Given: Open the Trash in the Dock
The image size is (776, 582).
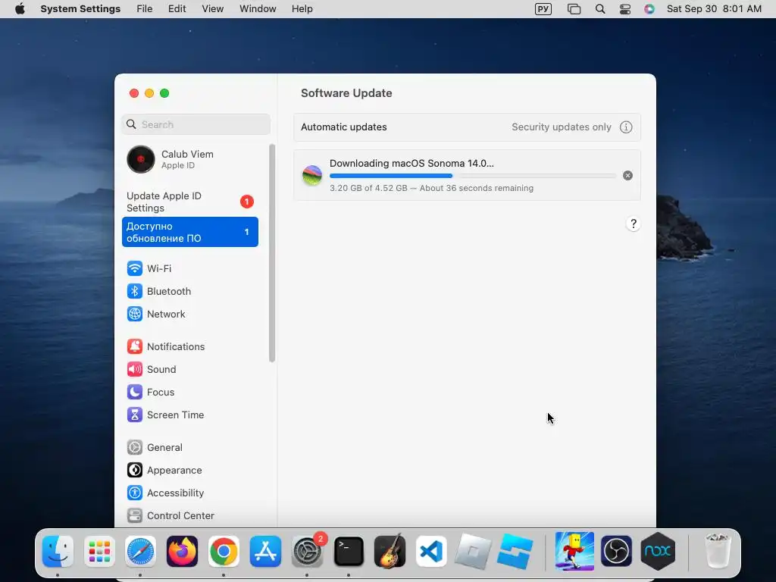Looking at the screenshot, I should coord(718,551).
